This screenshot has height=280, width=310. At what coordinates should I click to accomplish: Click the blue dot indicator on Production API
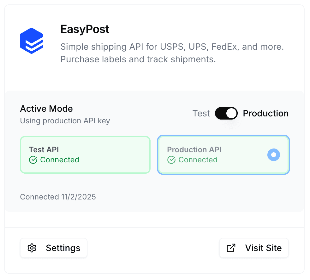[x=273, y=155]
